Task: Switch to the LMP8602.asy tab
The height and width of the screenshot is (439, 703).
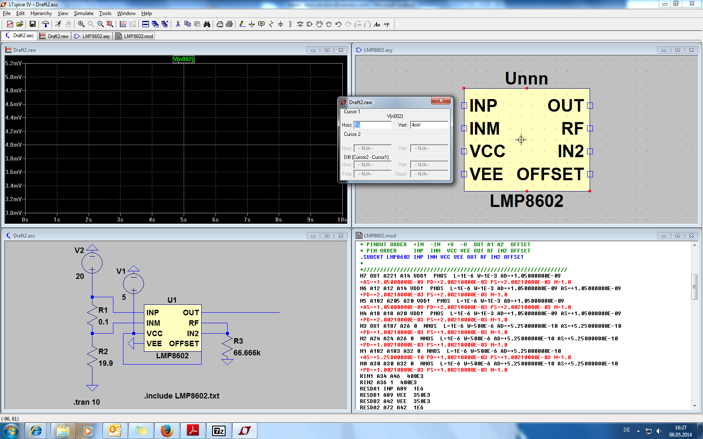Action: (92, 36)
